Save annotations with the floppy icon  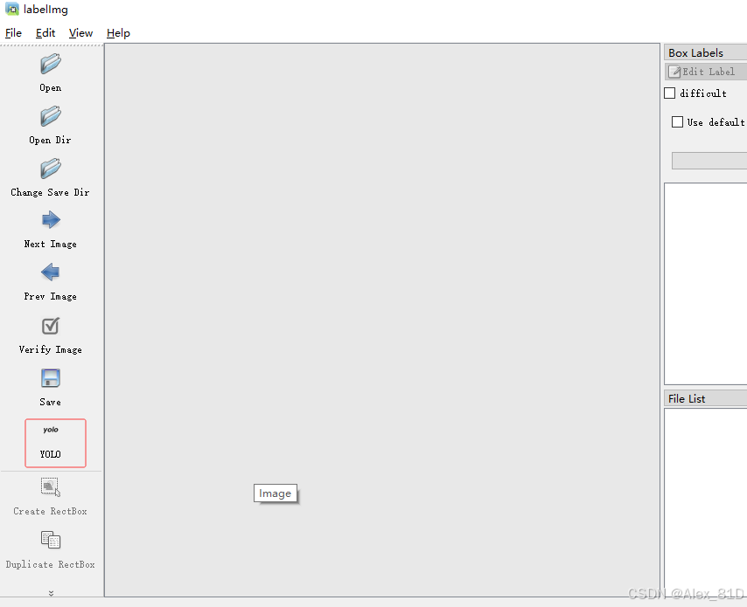point(51,378)
